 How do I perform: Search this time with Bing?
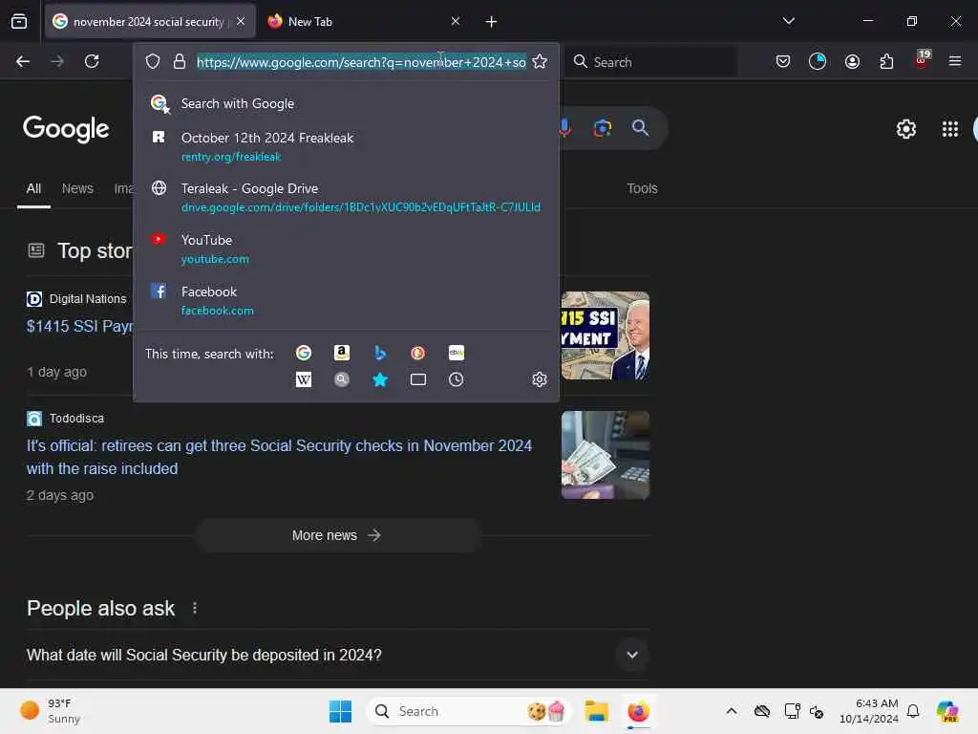(380, 353)
